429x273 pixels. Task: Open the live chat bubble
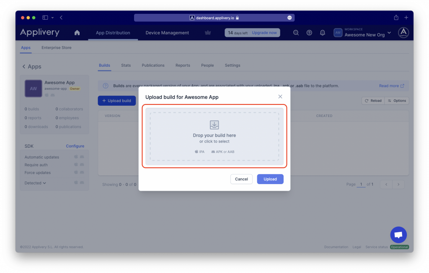point(398,235)
